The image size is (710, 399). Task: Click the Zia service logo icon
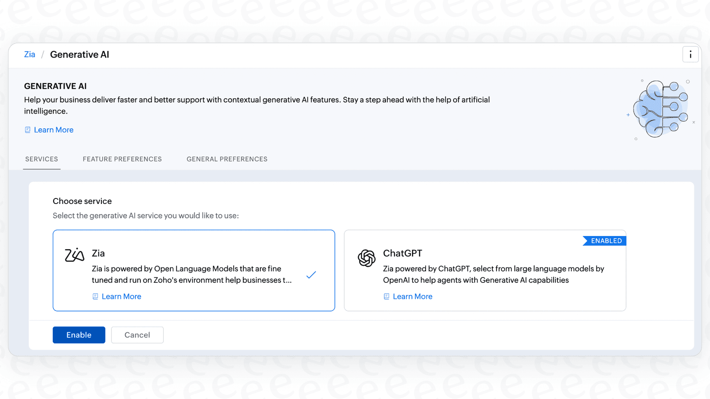pos(74,255)
